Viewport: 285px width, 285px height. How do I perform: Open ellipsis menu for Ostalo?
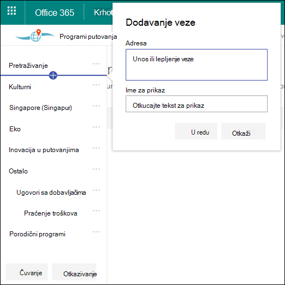pos(96,169)
